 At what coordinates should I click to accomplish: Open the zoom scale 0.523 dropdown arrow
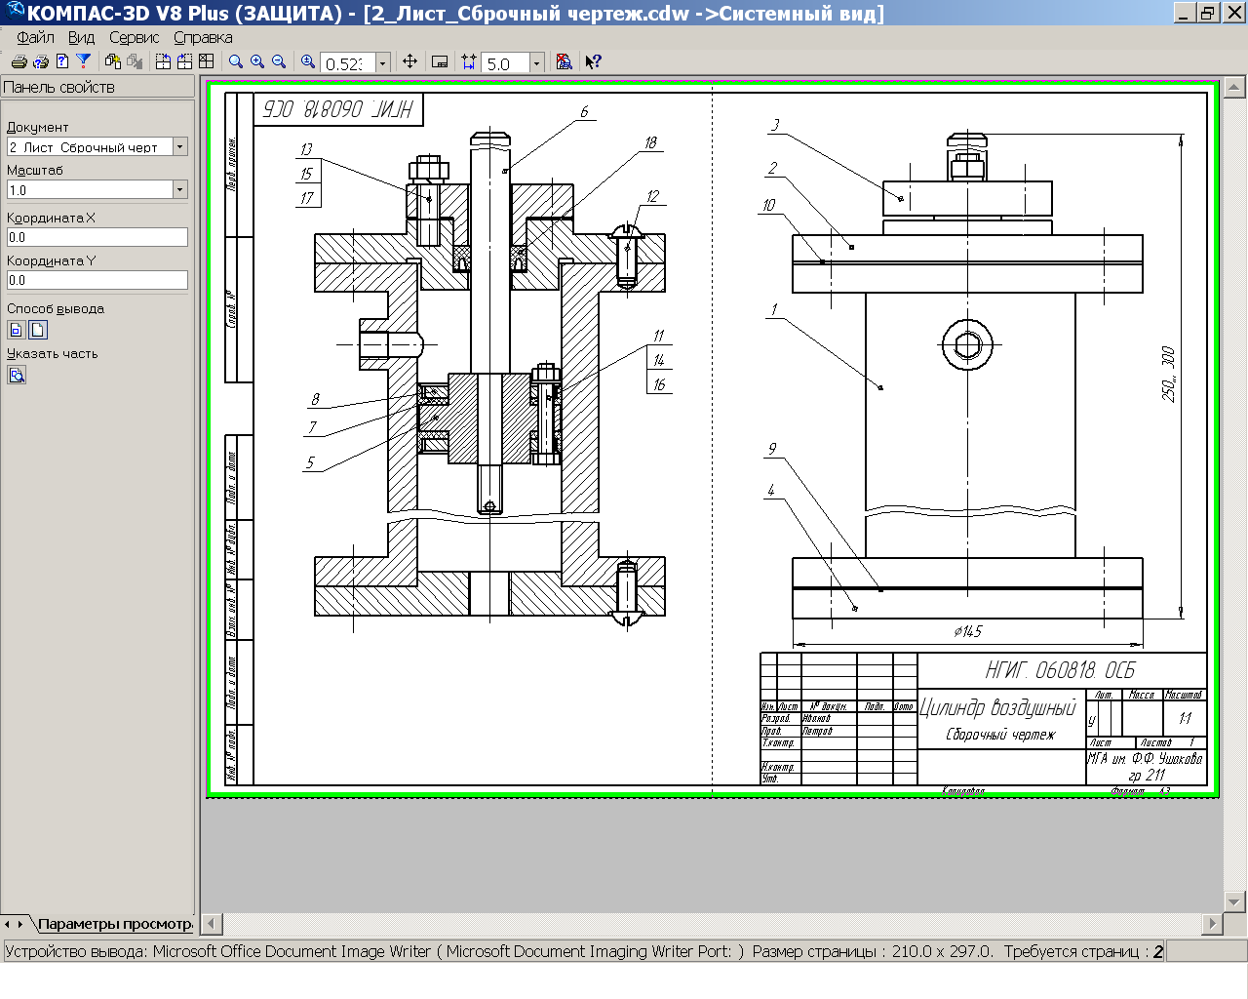(382, 62)
